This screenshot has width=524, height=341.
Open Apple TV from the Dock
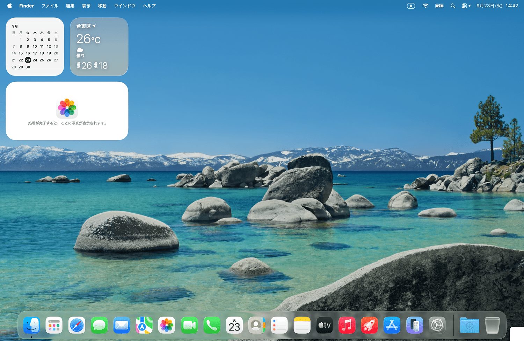coord(324,325)
